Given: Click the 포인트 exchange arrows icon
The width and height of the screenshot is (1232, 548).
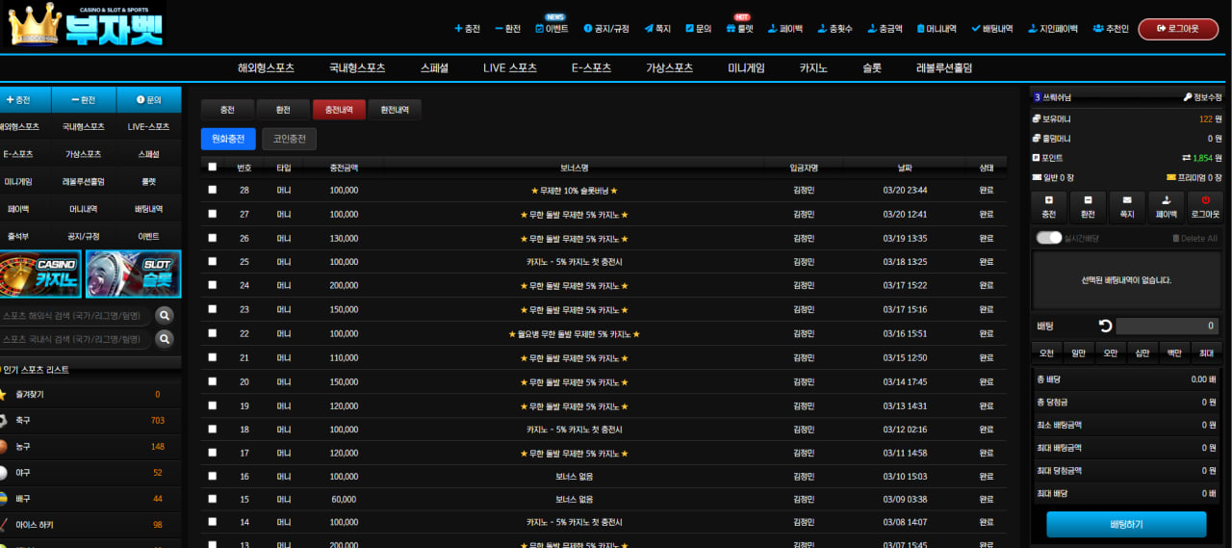Looking at the screenshot, I should pos(1187,158).
